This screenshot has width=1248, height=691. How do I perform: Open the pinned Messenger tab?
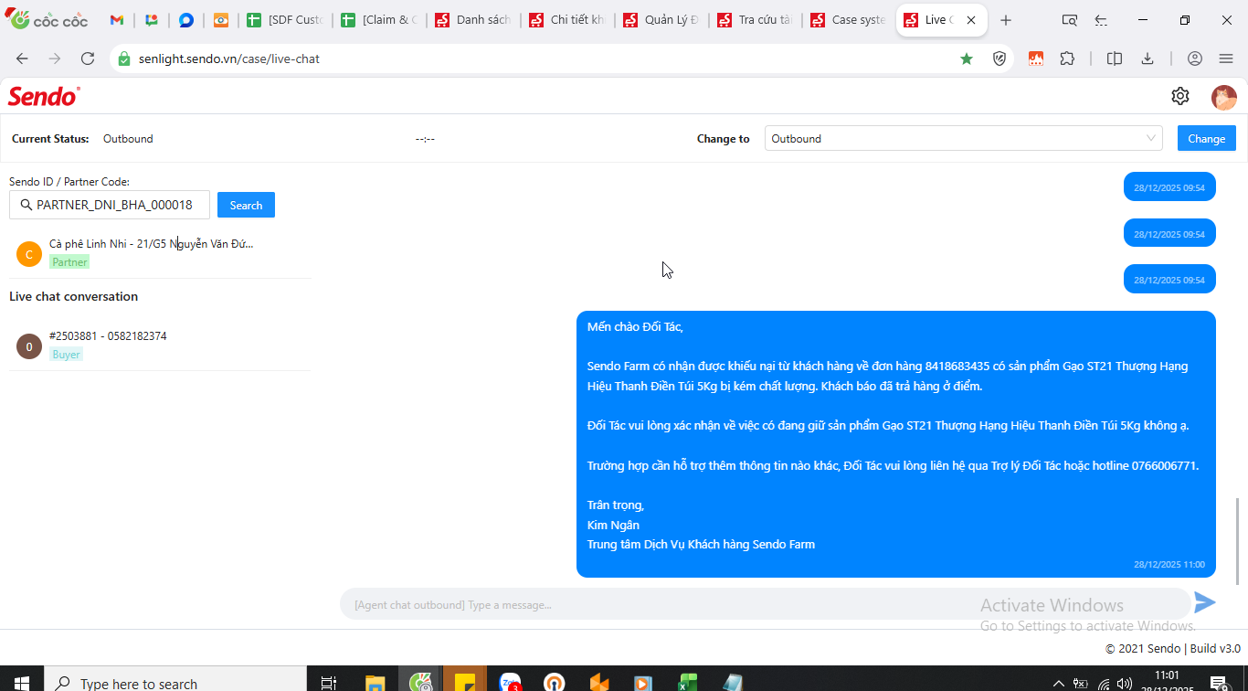[186, 20]
